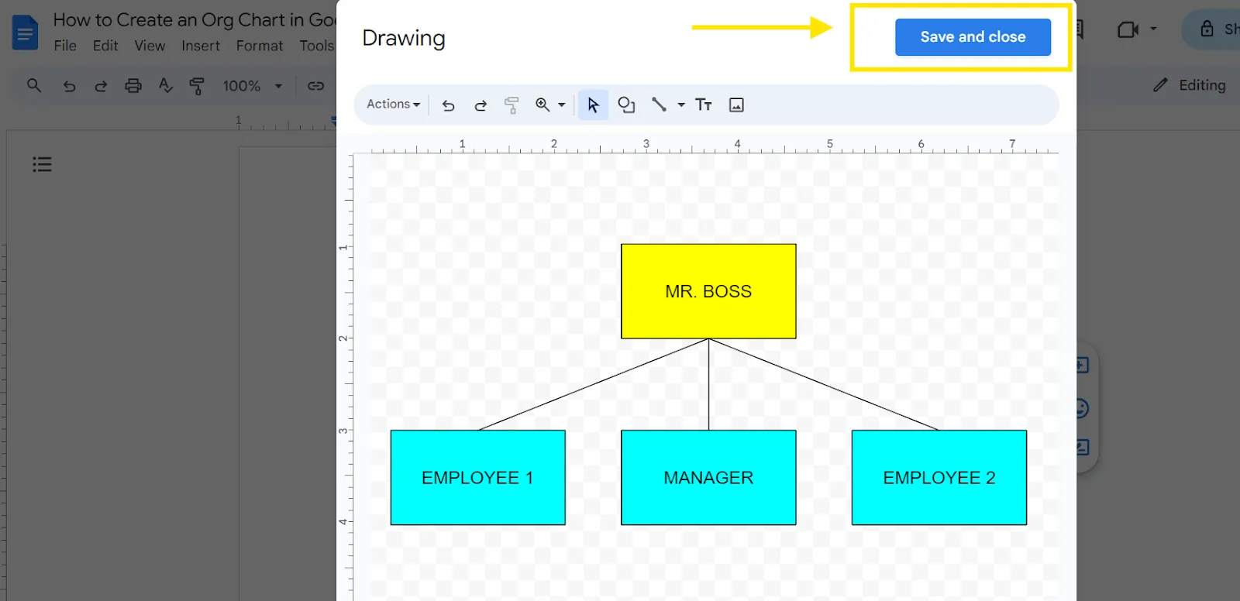
Task: Insert an image in the drawing
Action: [736, 105]
